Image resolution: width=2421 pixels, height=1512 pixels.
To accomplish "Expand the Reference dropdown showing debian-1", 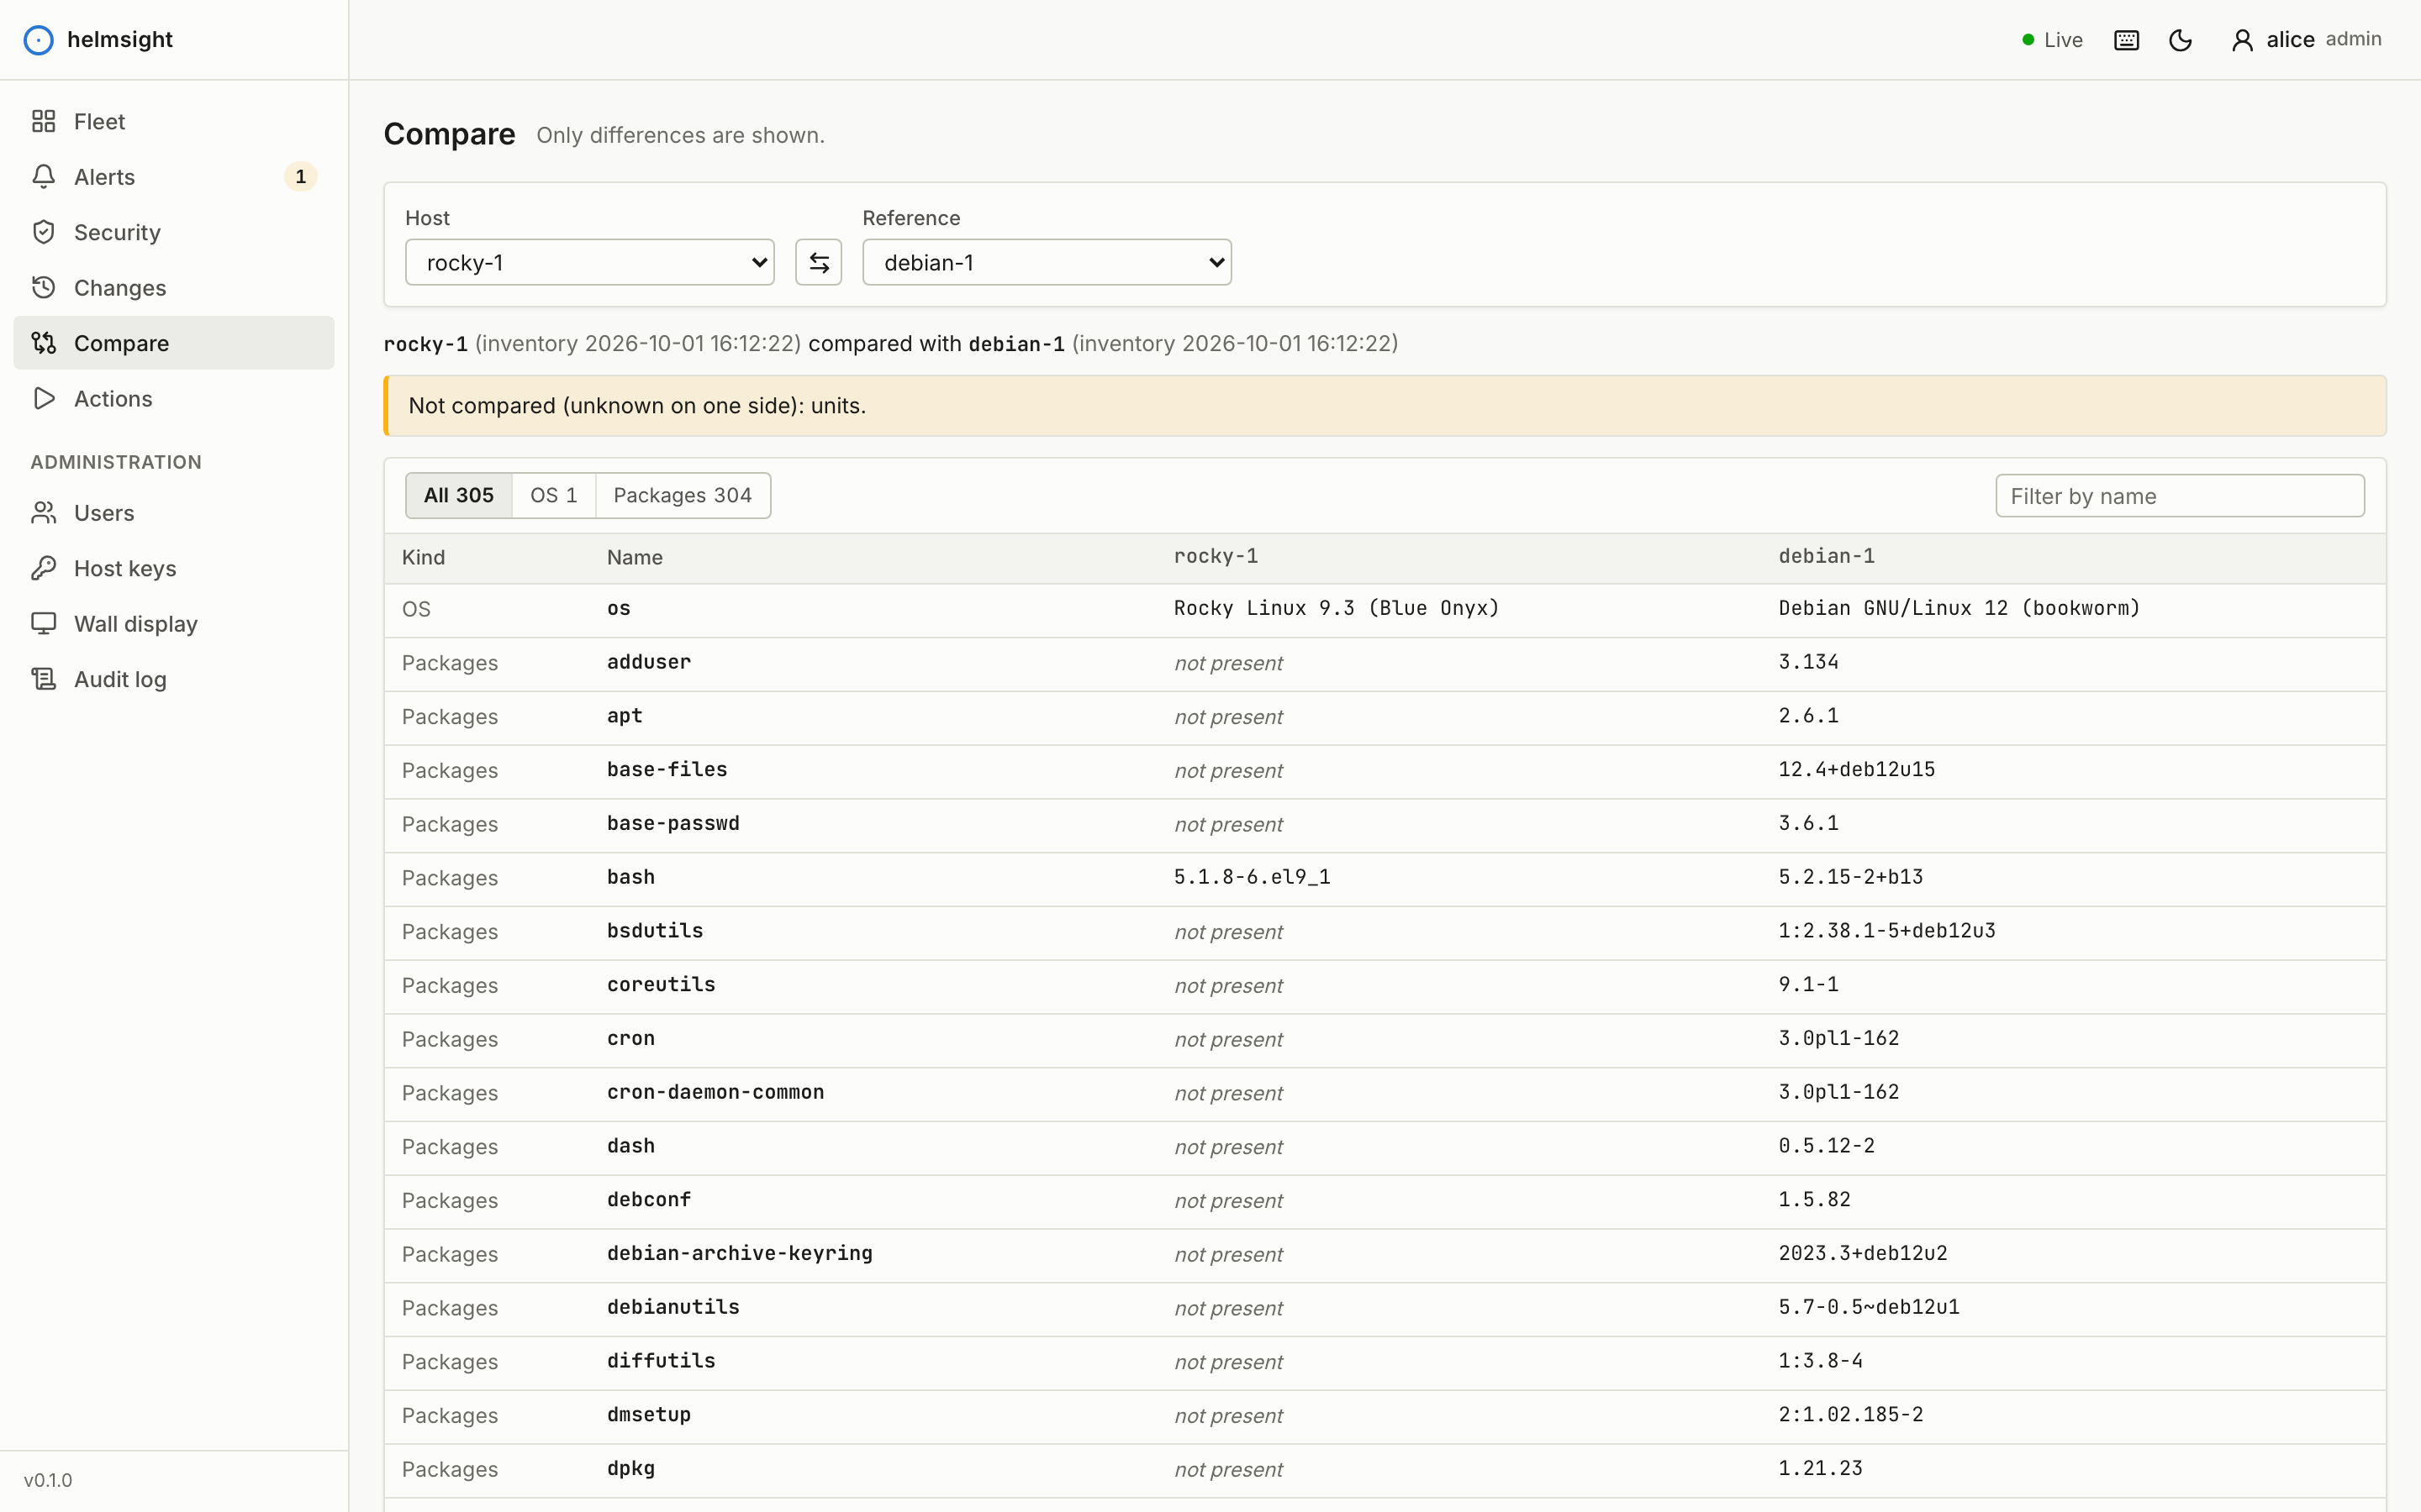I will (1047, 262).
